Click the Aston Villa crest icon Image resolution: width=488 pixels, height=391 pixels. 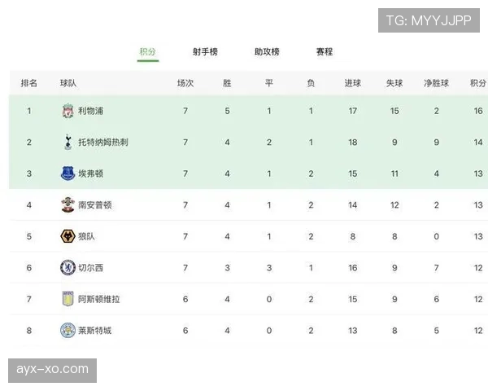[x=68, y=299]
